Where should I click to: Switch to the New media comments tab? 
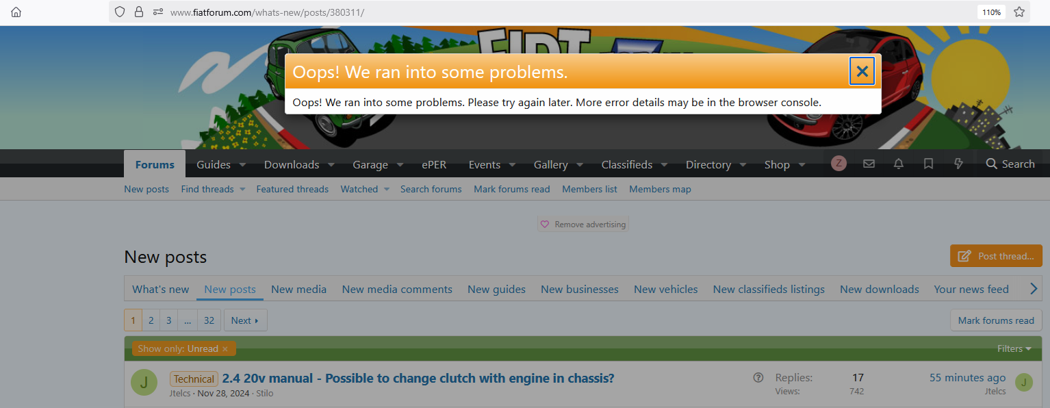(397, 289)
